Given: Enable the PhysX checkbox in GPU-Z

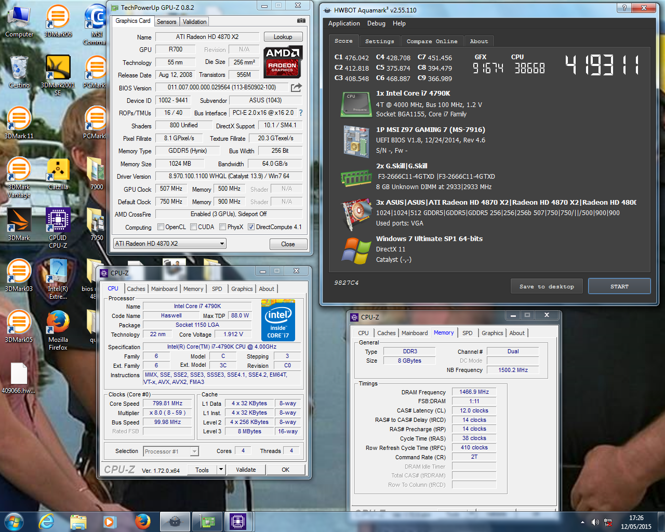Looking at the screenshot, I should tap(223, 227).
